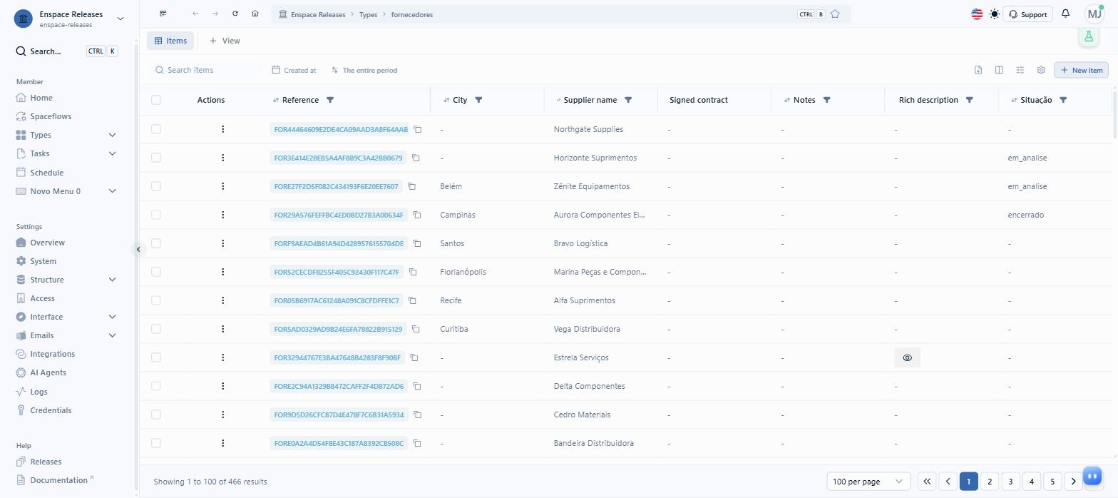
Task: Reload the page using refresh icon
Action: [235, 14]
